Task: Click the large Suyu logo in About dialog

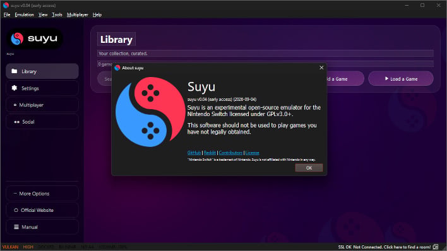Action: point(150,112)
